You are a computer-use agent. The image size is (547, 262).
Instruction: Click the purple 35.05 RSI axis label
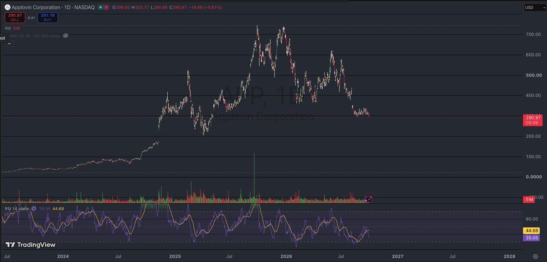(x=532, y=237)
